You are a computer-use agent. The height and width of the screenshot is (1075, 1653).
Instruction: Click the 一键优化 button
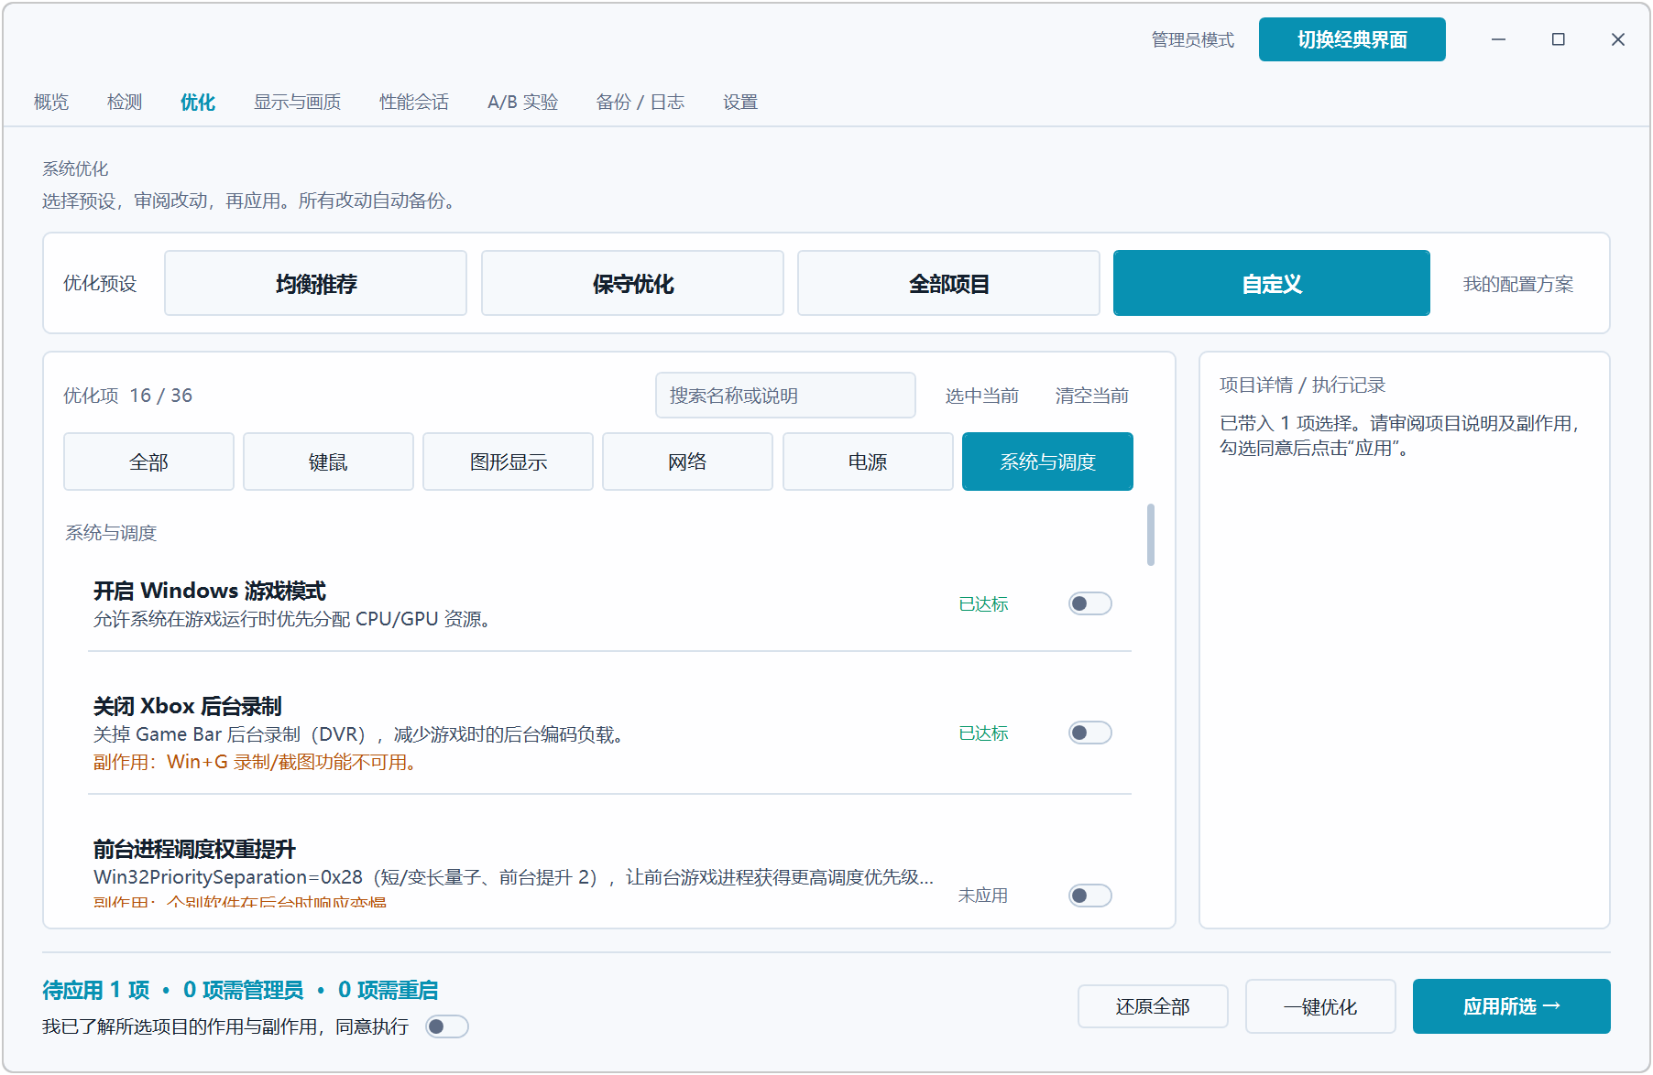1320,1006
